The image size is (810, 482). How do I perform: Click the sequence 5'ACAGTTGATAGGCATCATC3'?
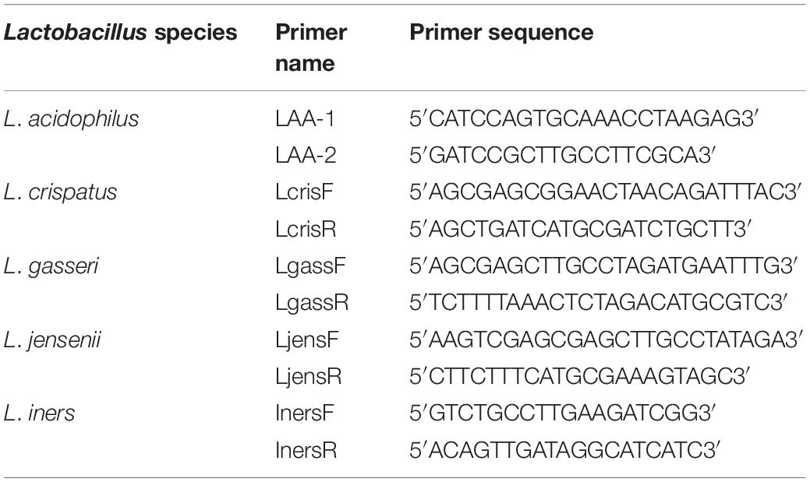click(565, 450)
